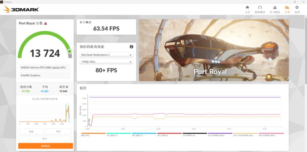Toggle the 帧率 (FPS) orange legend
Screen dimensions: 307x152
(93, 134)
